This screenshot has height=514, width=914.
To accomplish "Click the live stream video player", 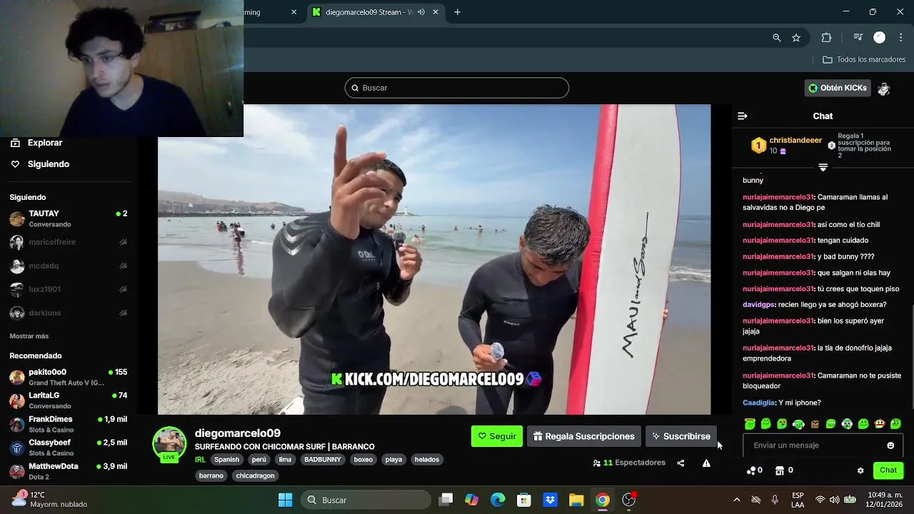I will point(434,260).
